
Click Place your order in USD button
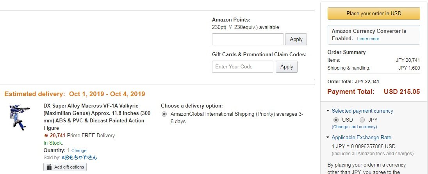[374, 13]
